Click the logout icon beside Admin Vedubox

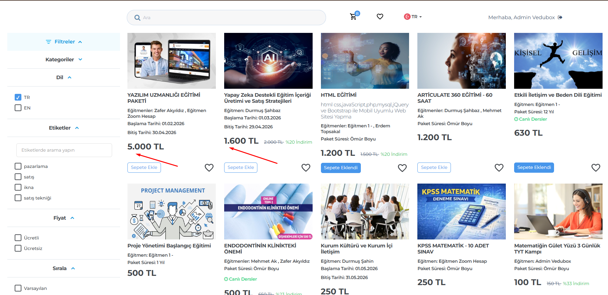pyautogui.click(x=560, y=17)
